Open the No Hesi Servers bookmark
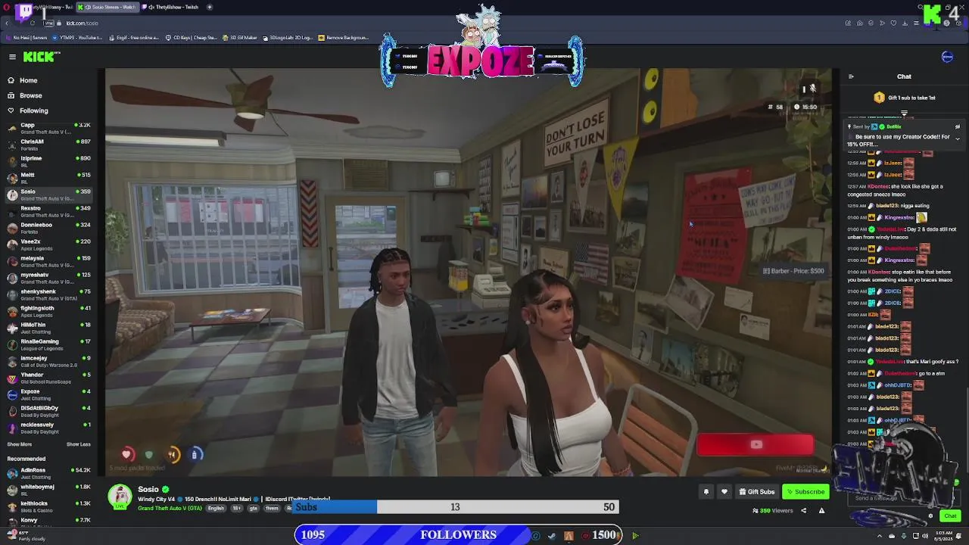 click(26, 37)
